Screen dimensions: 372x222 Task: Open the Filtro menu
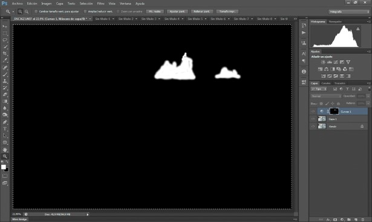100,4
